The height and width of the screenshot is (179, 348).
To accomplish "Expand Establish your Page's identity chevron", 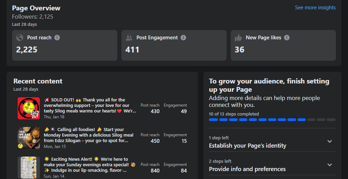I will [330, 141].
